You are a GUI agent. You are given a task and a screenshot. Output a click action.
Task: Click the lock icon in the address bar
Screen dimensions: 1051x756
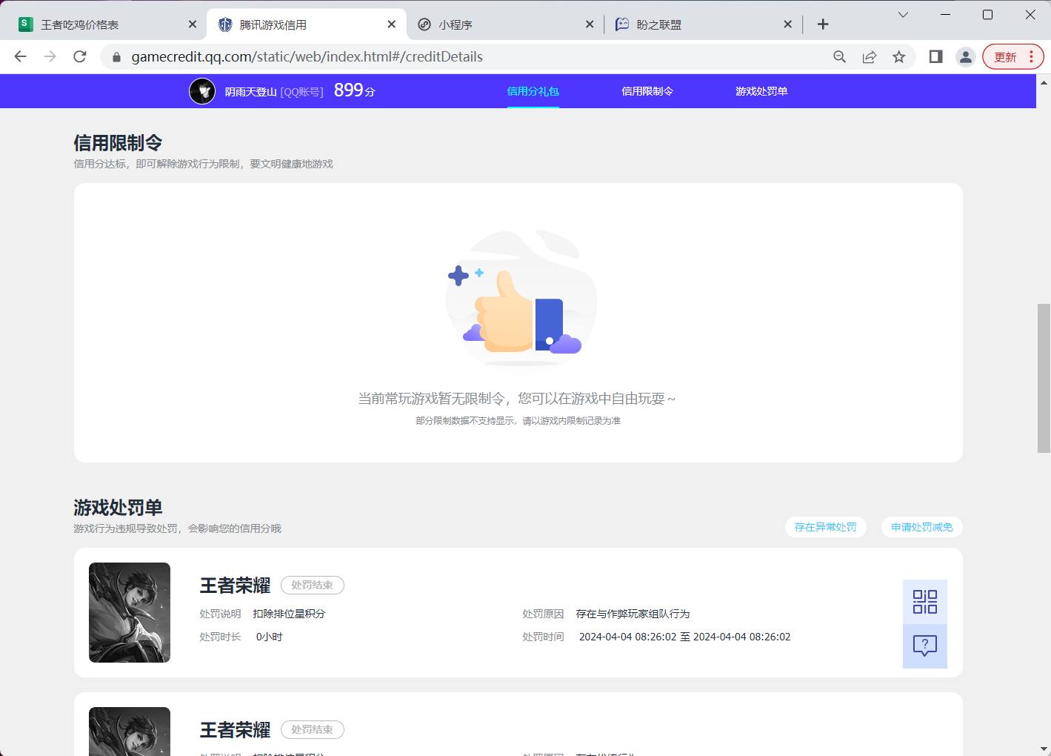coord(116,56)
